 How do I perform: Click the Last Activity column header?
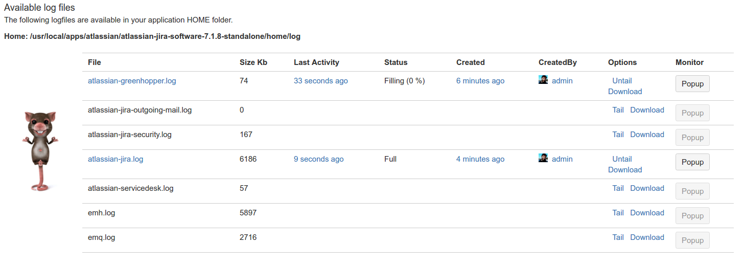click(316, 62)
